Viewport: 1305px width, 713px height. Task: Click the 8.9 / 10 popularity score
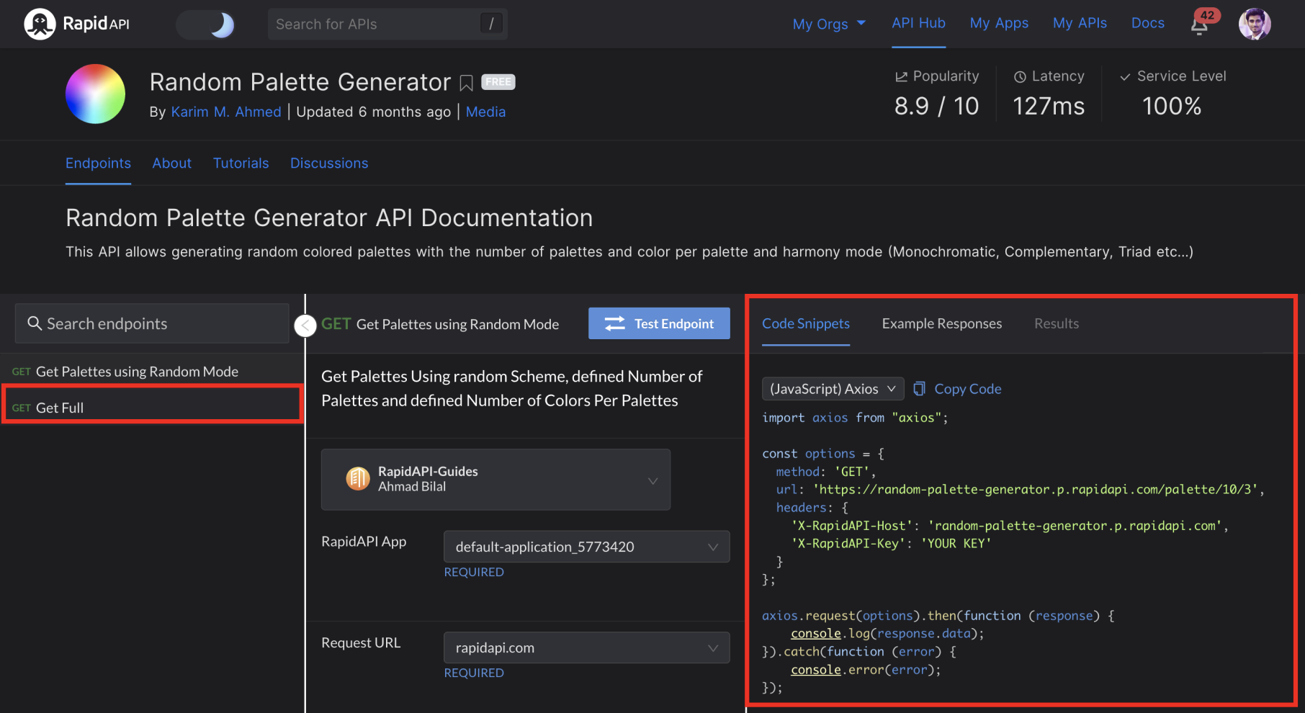[x=936, y=107]
